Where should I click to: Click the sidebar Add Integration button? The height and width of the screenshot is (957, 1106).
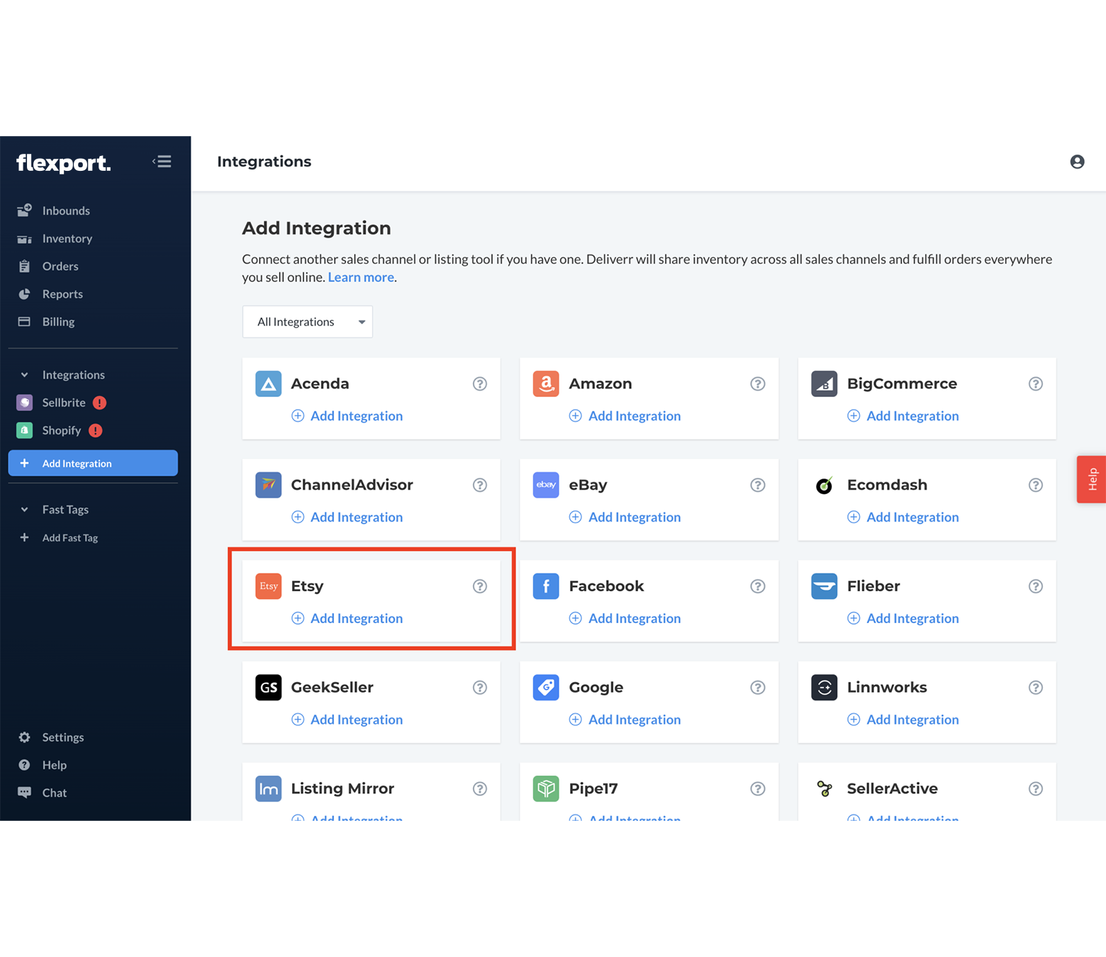click(x=93, y=463)
